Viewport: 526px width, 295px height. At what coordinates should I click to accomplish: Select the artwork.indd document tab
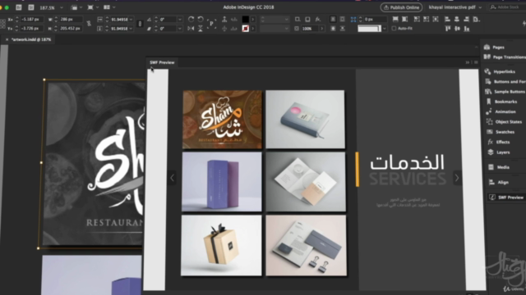[x=31, y=39]
